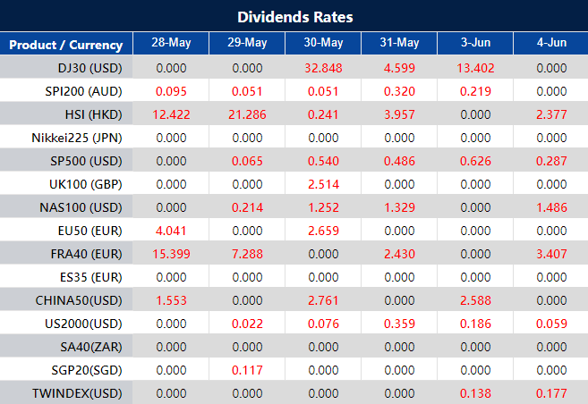Click the 15.399 value for FRA40

coord(171,253)
